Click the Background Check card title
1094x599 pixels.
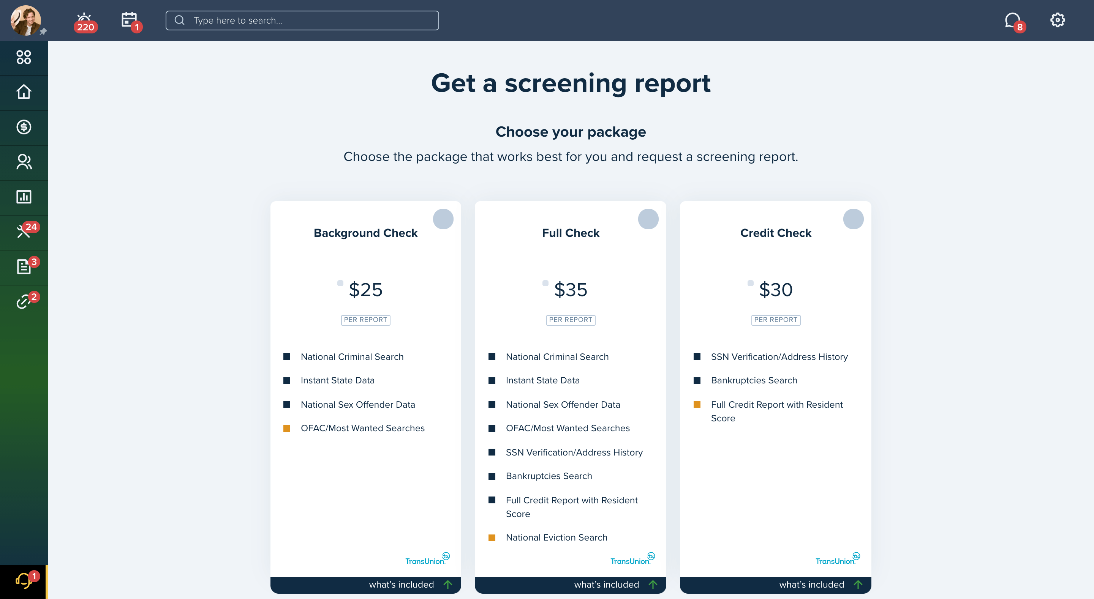[366, 233]
